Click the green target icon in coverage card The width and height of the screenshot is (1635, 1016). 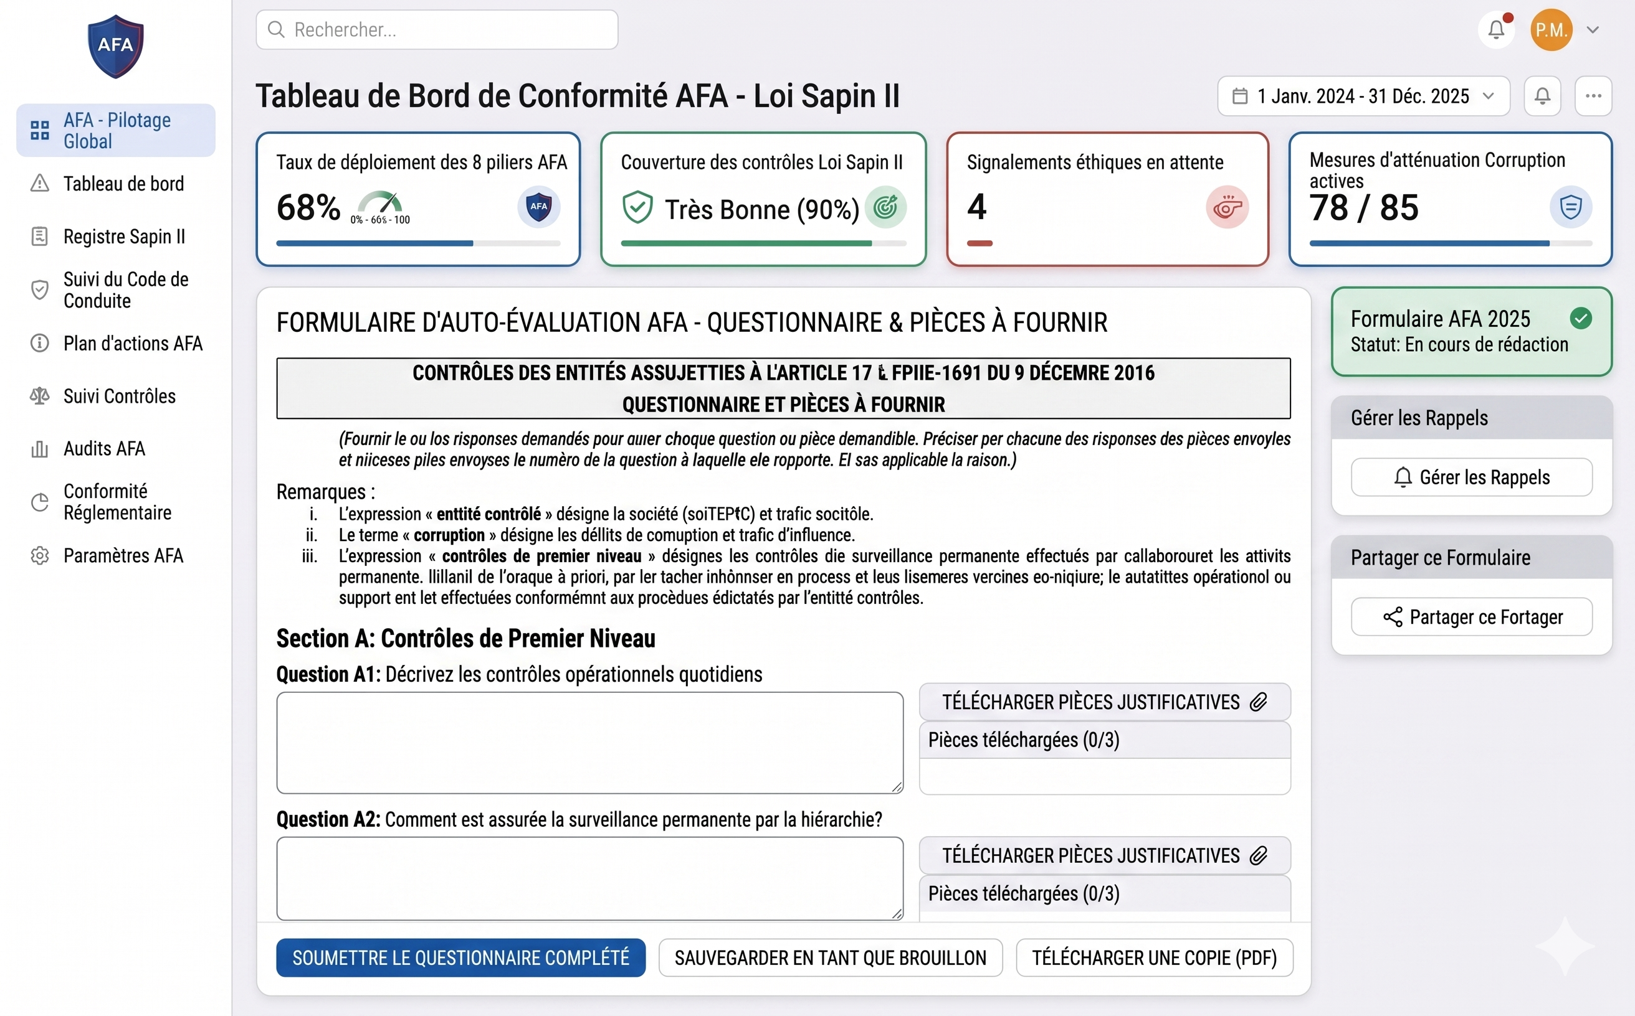coord(885,207)
